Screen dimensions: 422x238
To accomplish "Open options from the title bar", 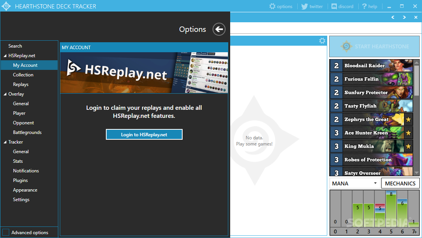I will [x=281, y=6].
